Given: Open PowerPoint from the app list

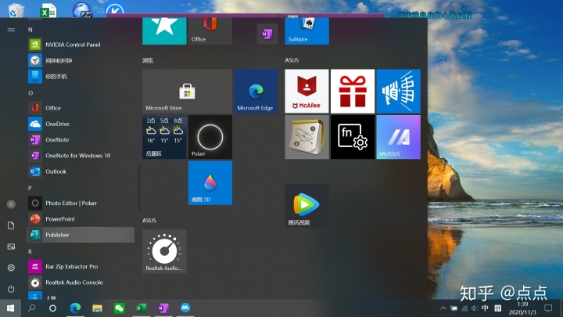Looking at the screenshot, I should (81, 219).
